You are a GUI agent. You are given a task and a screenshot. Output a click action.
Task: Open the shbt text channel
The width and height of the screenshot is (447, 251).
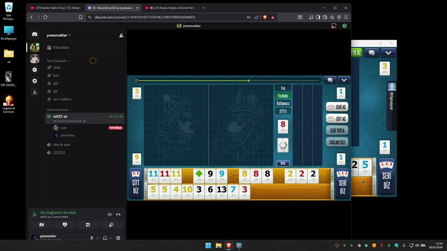(x=84, y=68)
